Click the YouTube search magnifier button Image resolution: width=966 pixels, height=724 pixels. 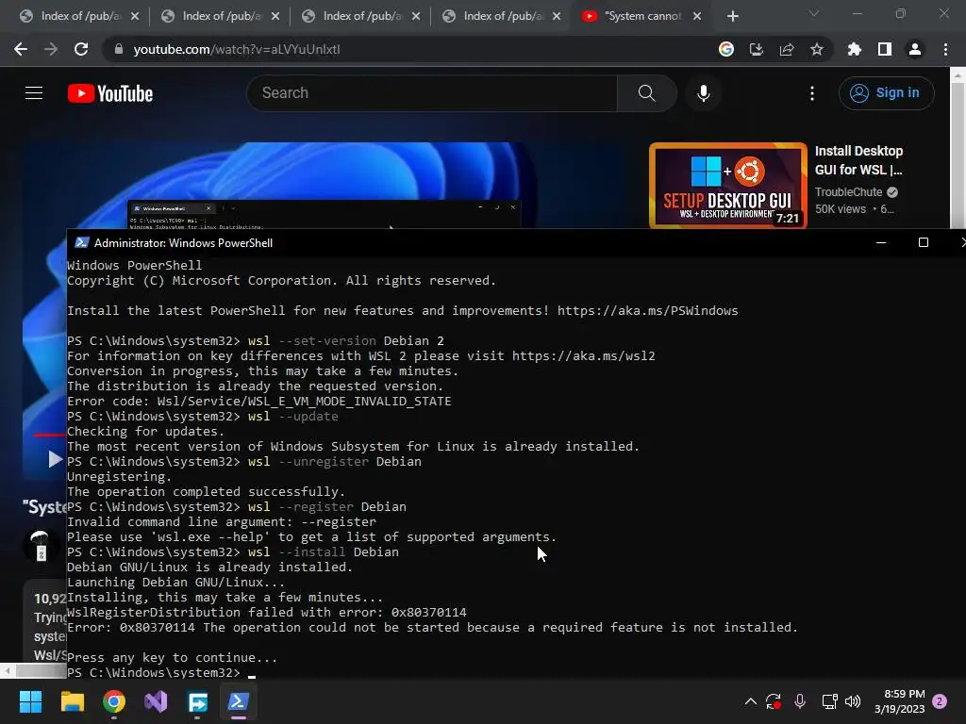pos(647,93)
